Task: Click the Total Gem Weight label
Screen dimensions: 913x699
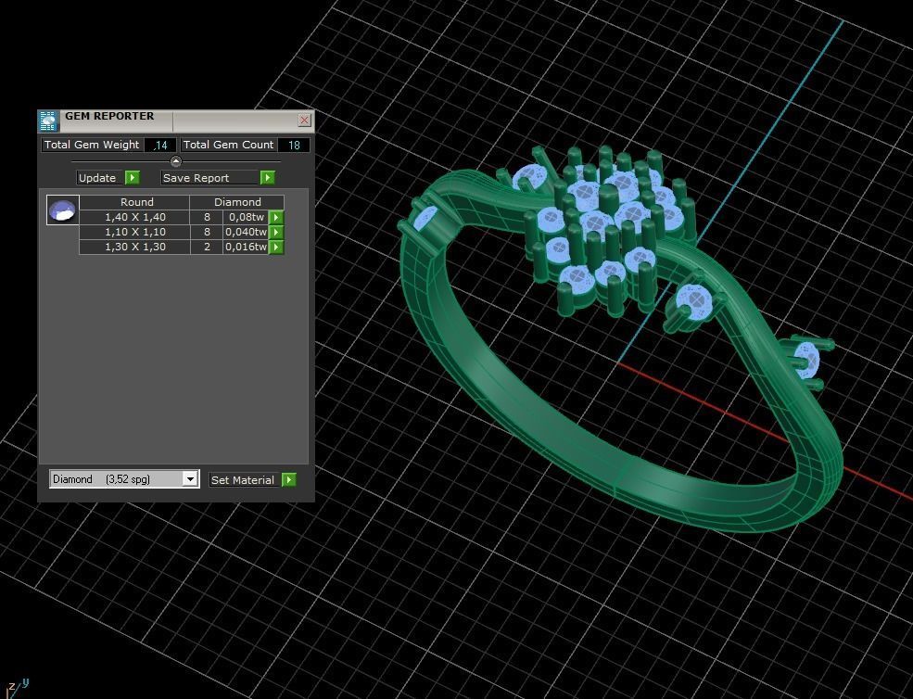Action: tap(92, 145)
